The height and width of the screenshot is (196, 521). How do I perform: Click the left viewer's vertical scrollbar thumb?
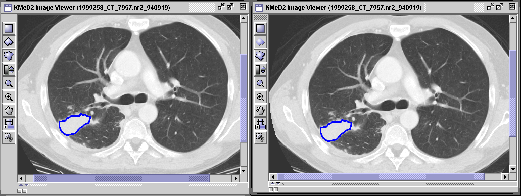(x=244, y=98)
